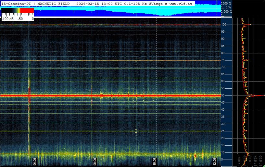Click the I5-Cascina-PI station name
Viewport: 265px width, 167px height.
[x=16, y=3]
